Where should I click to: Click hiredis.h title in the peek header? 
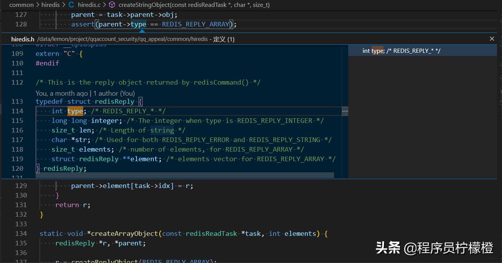[x=23, y=39]
